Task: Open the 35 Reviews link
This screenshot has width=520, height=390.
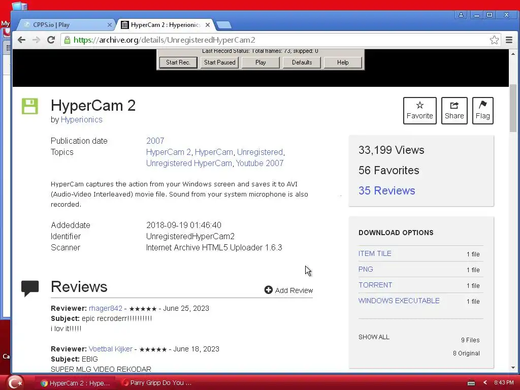Action: (386, 191)
